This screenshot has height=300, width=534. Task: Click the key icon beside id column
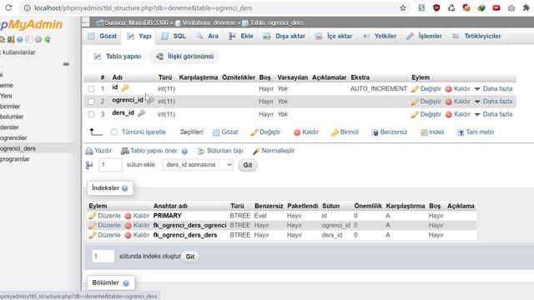(x=125, y=87)
